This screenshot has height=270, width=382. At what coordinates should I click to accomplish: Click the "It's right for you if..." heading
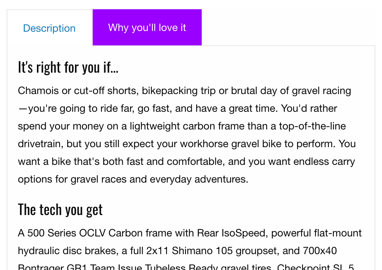point(68,67)
